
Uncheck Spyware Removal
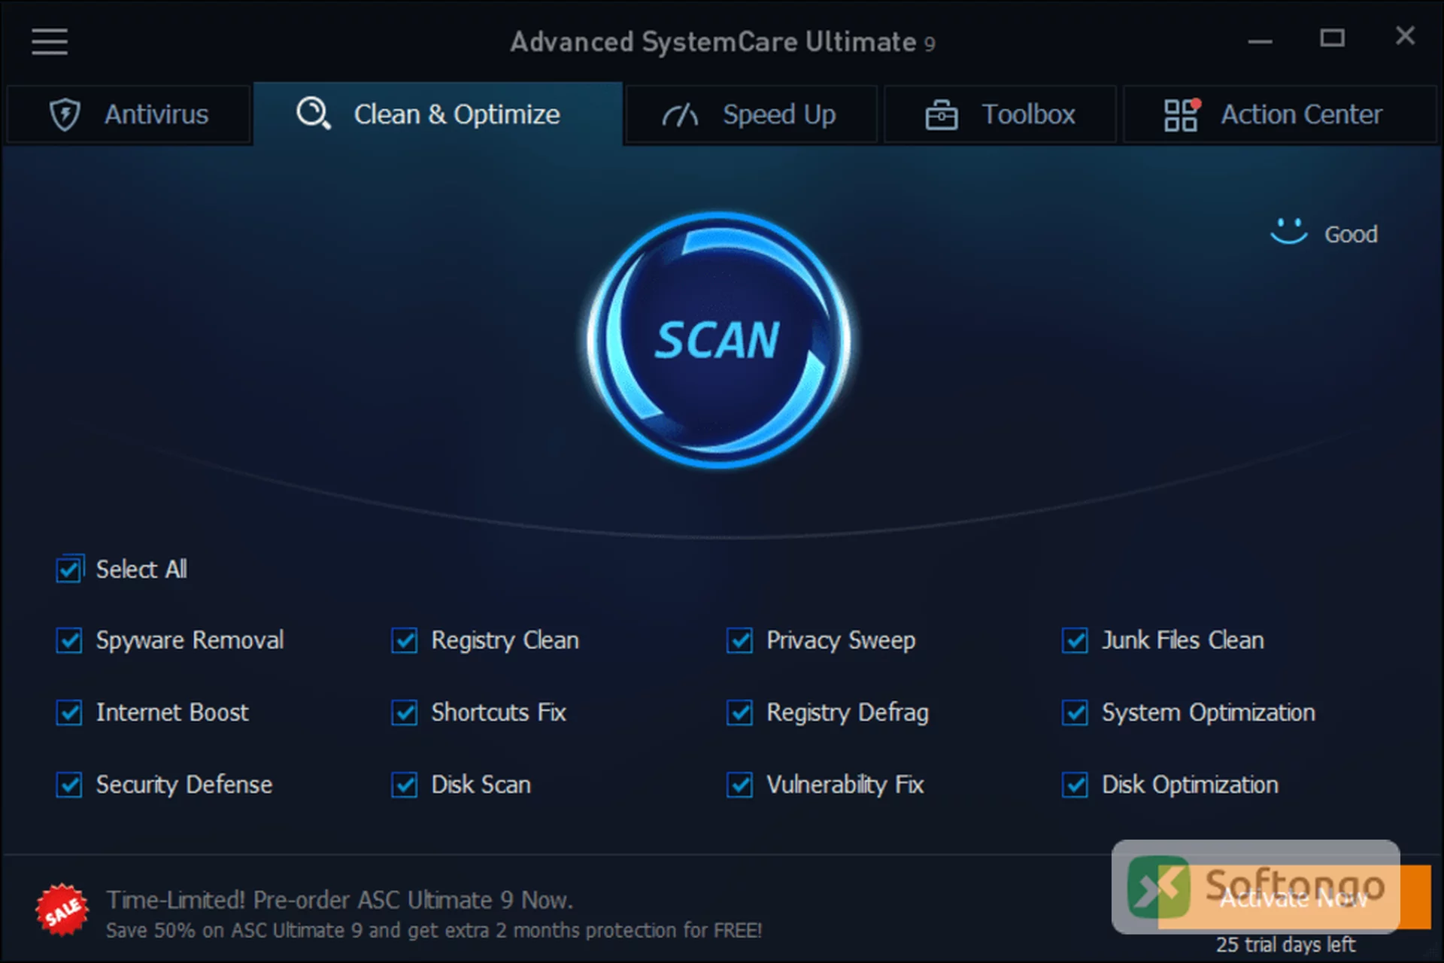pos(69,641)
